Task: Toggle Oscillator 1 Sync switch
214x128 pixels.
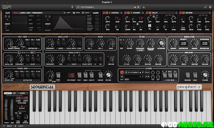Action: [79, 43]
